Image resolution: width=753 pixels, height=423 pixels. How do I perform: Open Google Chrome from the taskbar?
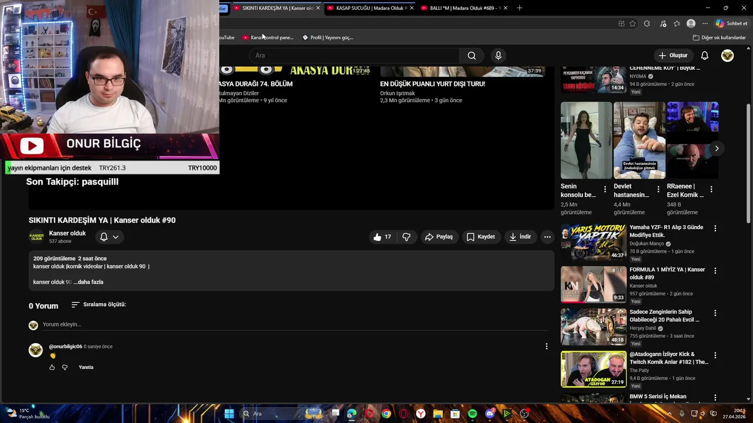coord(386,414)
